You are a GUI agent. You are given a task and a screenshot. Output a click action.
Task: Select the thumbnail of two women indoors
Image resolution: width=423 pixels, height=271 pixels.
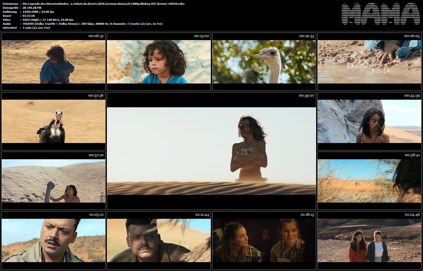[x=264, y=240]
